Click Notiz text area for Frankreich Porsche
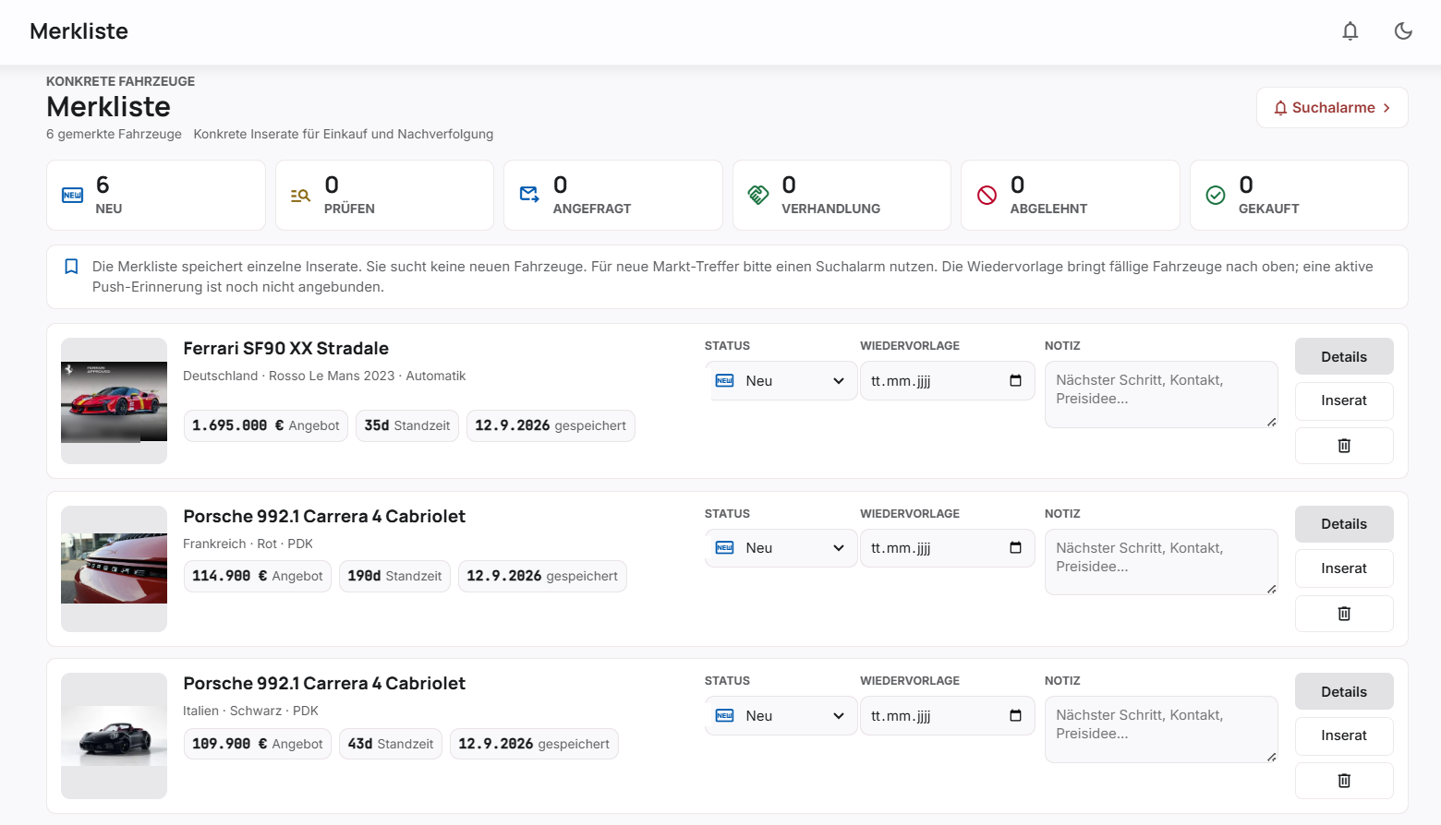This screenshot has width=1441, height=825. point(1161,562)
